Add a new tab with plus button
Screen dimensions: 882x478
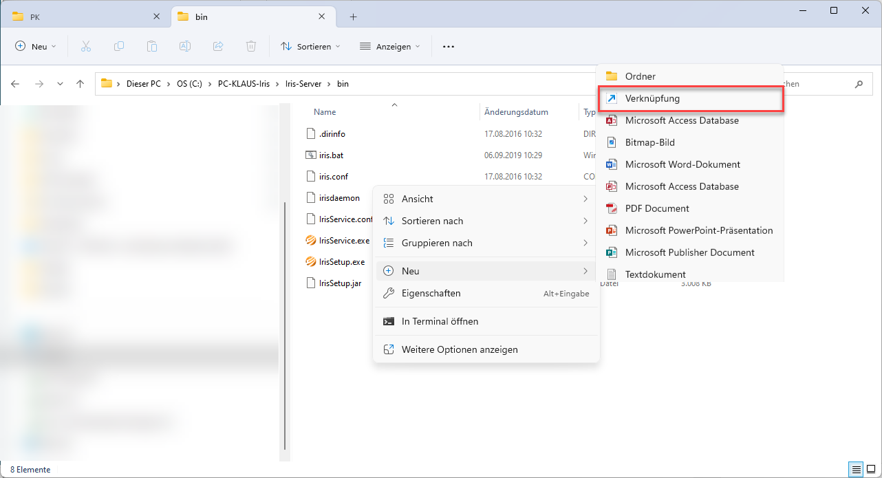point(353,17)
